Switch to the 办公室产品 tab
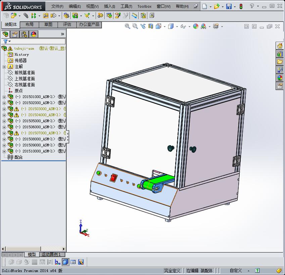This screenshot has width=285, height=275. (x=89, y=25)
